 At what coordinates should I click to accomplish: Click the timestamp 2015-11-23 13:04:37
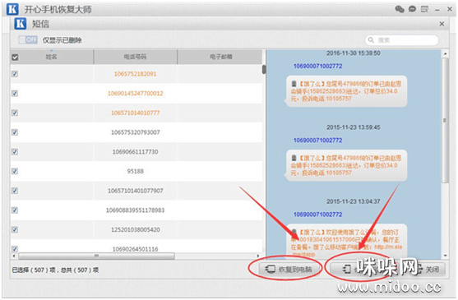point(353,201)
